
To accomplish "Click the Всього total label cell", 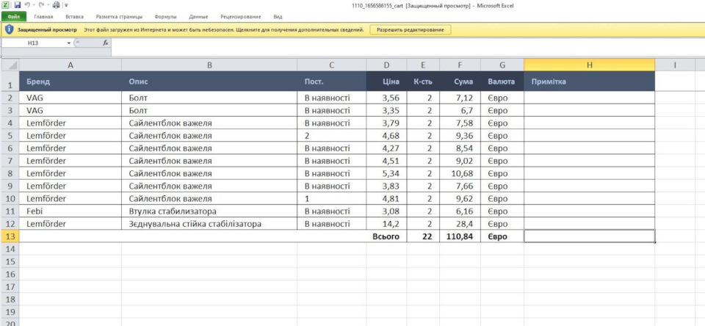I will coord(386,236).
